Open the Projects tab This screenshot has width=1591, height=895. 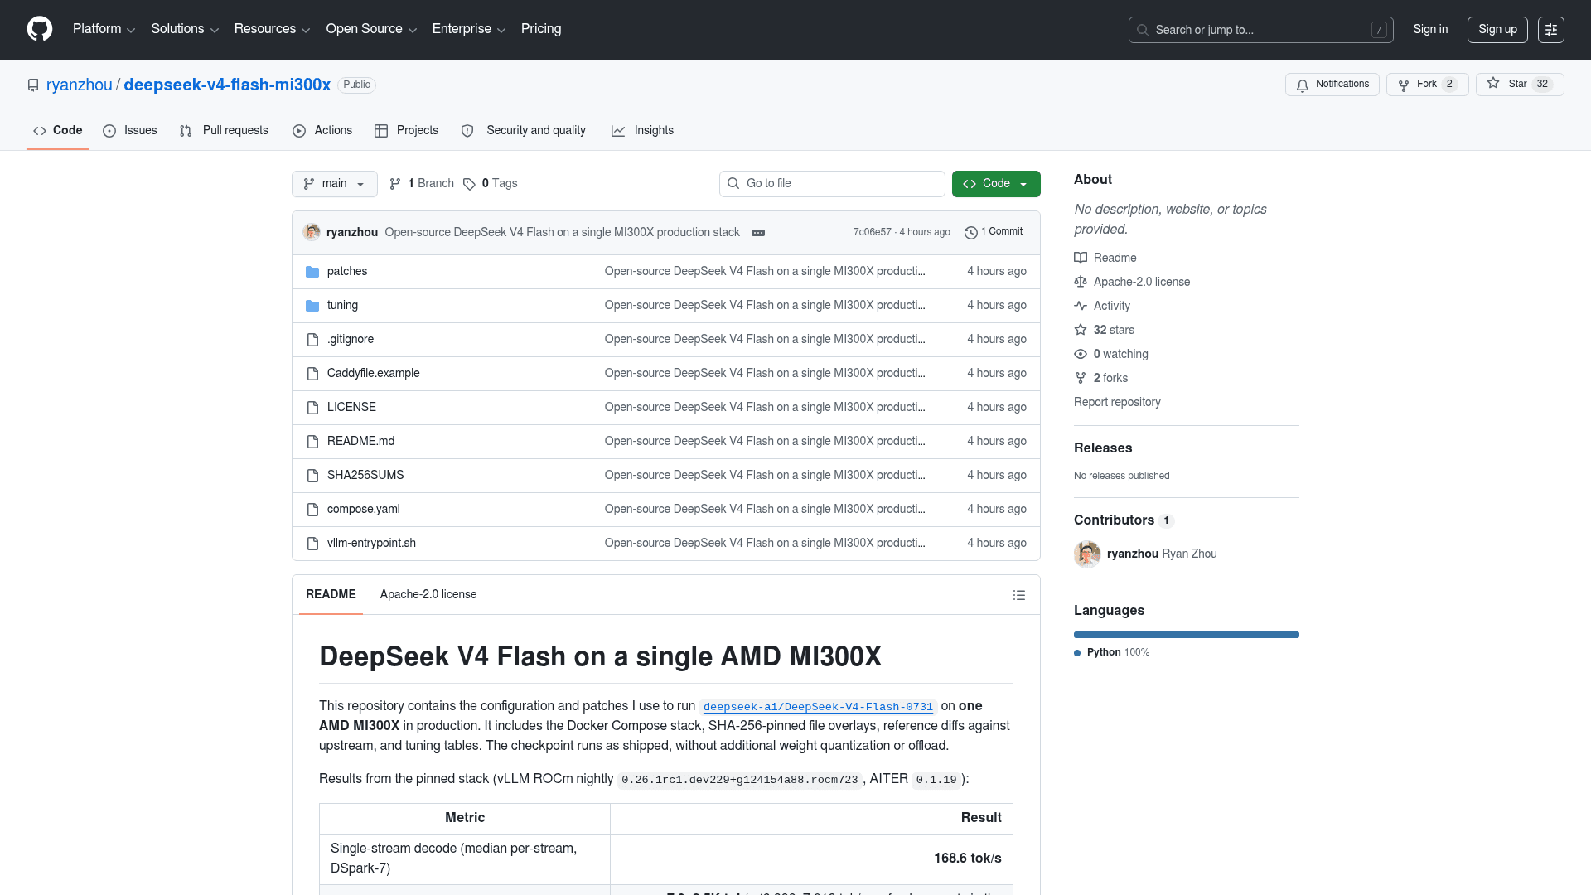(x=406, y=131)
